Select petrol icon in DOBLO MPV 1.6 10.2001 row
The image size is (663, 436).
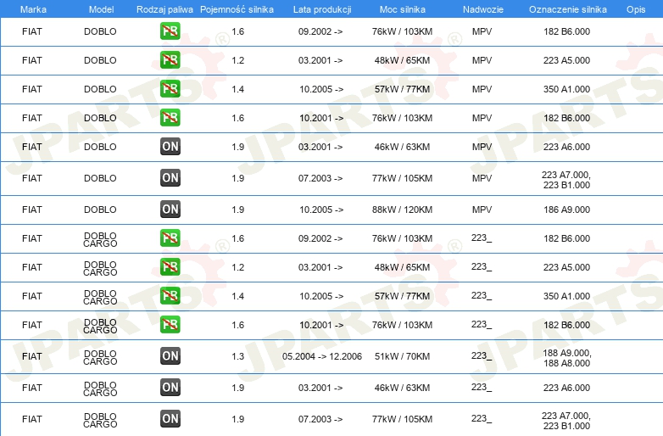(x=170, y=118)
